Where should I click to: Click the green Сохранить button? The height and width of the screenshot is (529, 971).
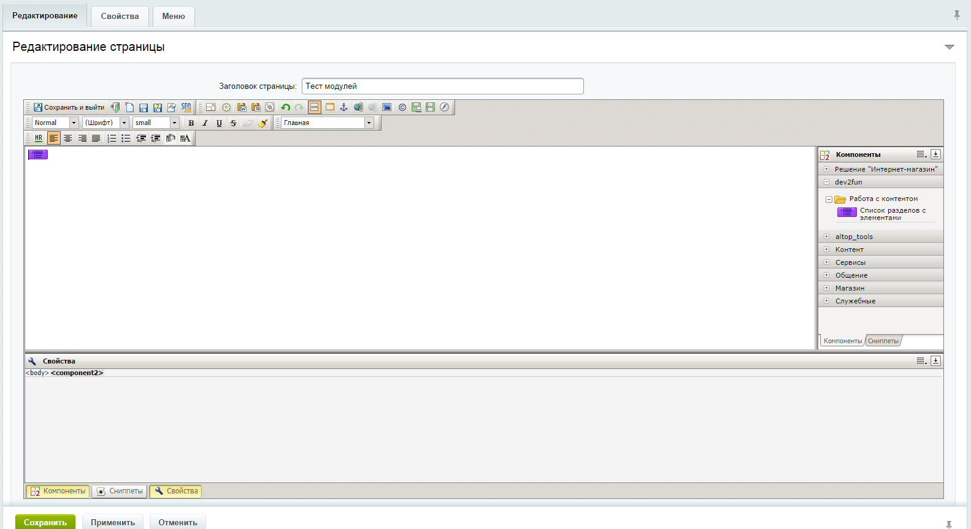click(x=45, y=522)
